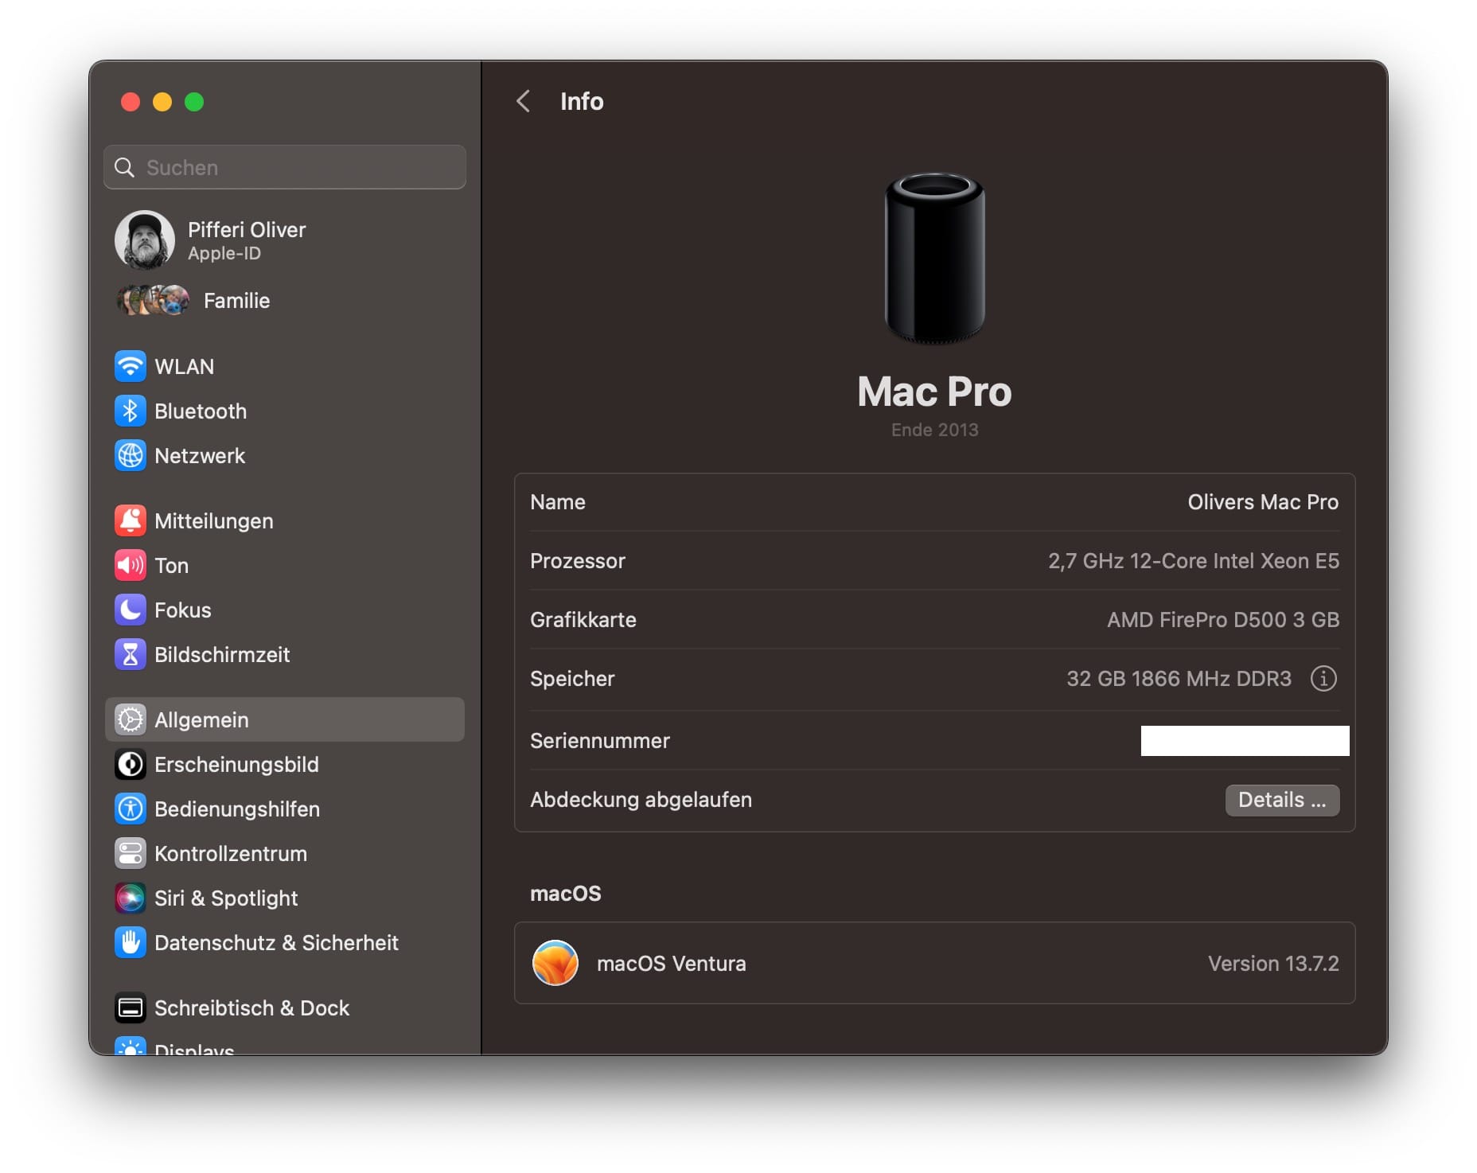This screenshot has height=1173, width=1477.
Task: Click the Abdeckung abgelaufen label
Action: click(x=641, y=800)
